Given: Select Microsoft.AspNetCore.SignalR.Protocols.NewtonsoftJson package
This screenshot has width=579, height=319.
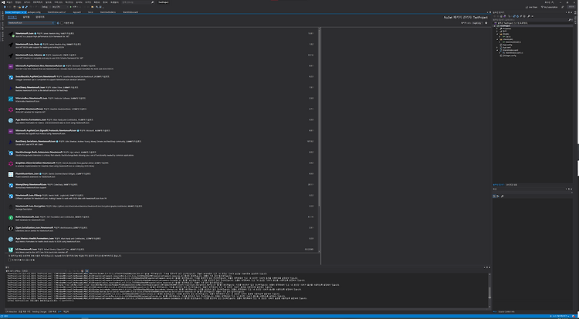Looking at the screenshot, I should coord(162,132).
